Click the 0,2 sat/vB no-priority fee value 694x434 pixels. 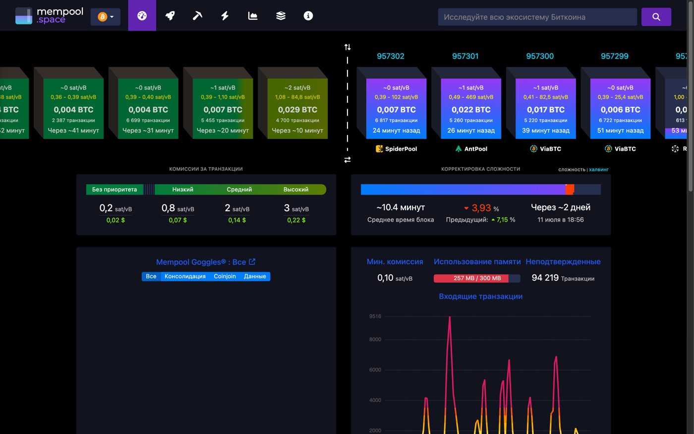coord(116,208)
